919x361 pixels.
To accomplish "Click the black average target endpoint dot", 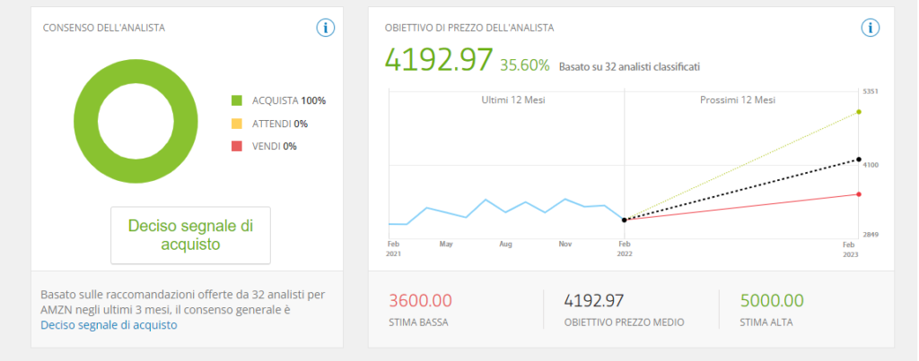I will pyautogui.click(x=859, y=159).
